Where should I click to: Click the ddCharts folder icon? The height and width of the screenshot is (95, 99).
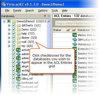click(18, 25)
